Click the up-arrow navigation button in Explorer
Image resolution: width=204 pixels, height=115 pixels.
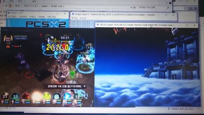click(x=6, y=6)
